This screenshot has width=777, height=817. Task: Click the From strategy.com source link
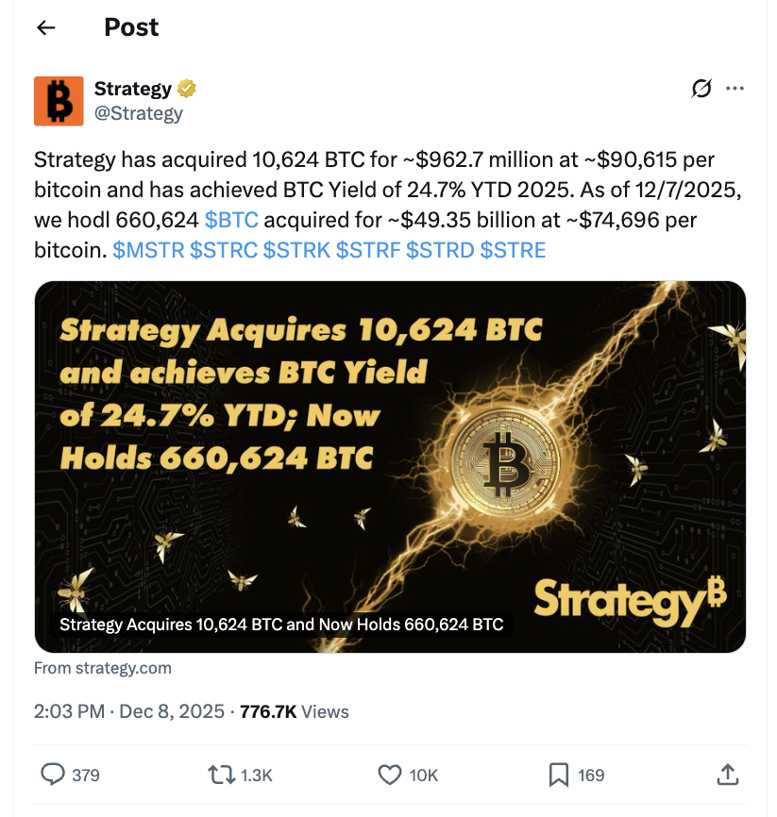103,668
